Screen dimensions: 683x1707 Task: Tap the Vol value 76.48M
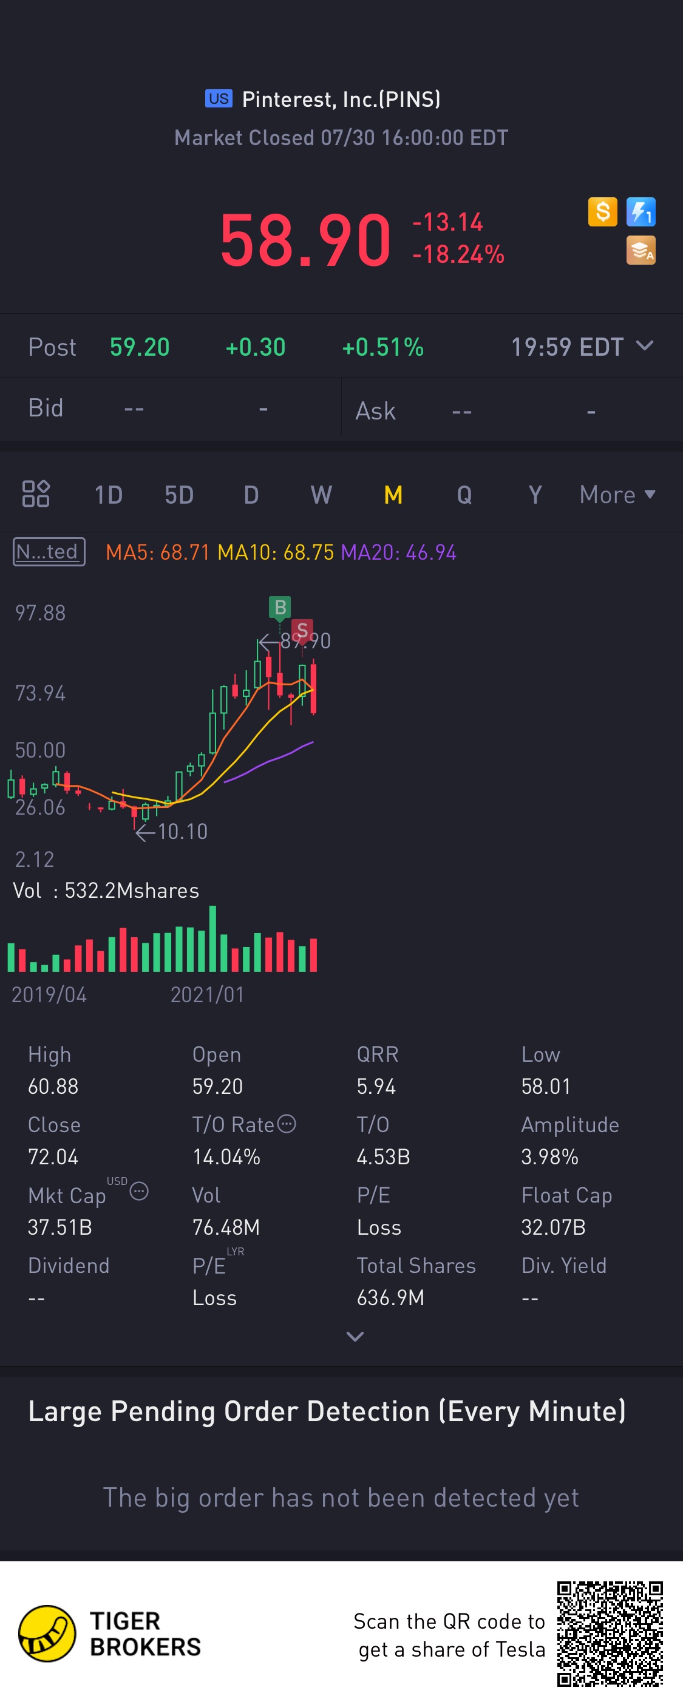(x=226, y=1227)
